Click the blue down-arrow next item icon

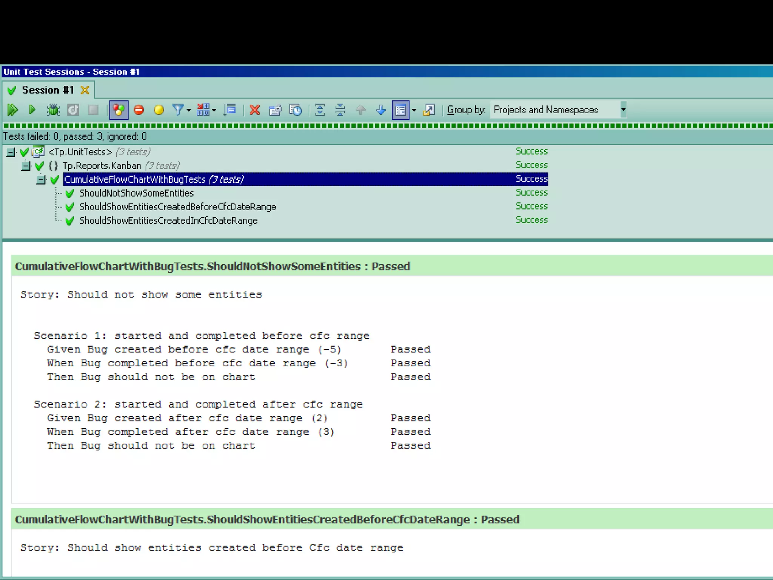pyautogui.click(x=381, y=110)
